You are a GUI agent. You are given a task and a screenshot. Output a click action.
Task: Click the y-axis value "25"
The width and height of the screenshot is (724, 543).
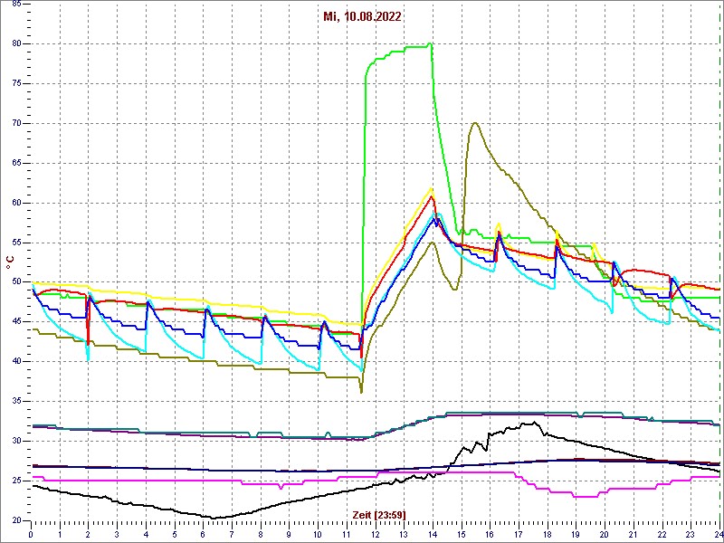coord(15,481)
